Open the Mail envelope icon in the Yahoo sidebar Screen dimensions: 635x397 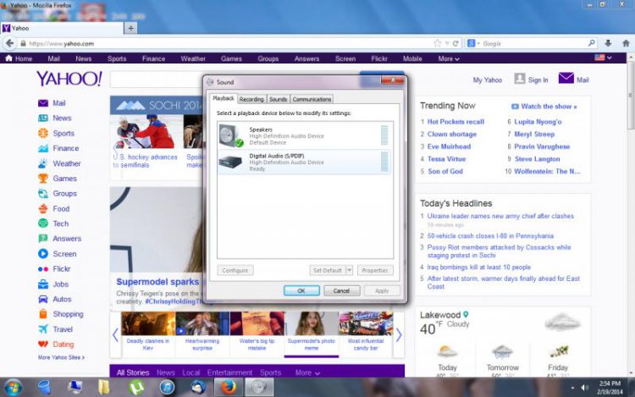43,103
